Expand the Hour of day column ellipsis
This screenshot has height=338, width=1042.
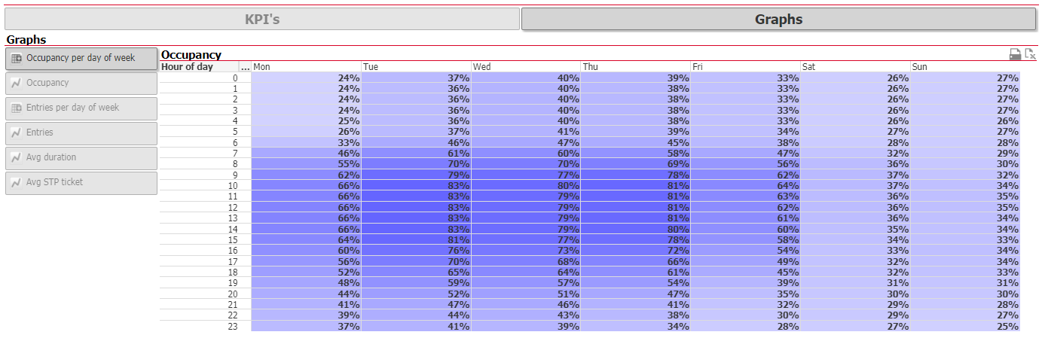[x=245, y=67]
